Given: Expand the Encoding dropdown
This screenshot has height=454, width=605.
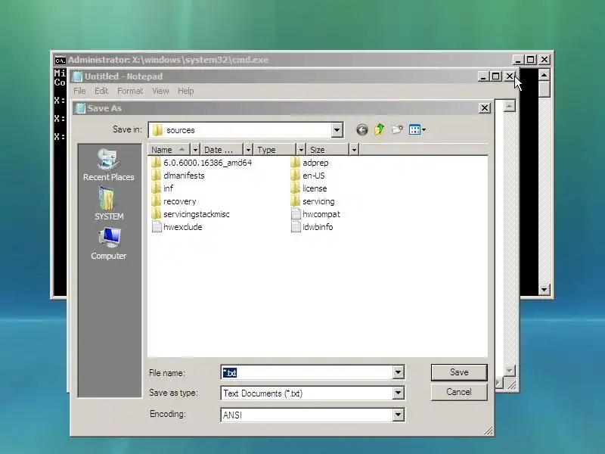Looking at the screenshot, I should coord(398,415).
